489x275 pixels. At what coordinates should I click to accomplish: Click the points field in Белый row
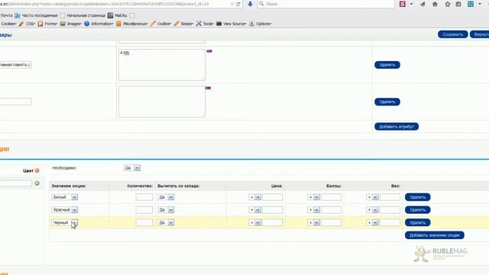(x=331, y=197)
